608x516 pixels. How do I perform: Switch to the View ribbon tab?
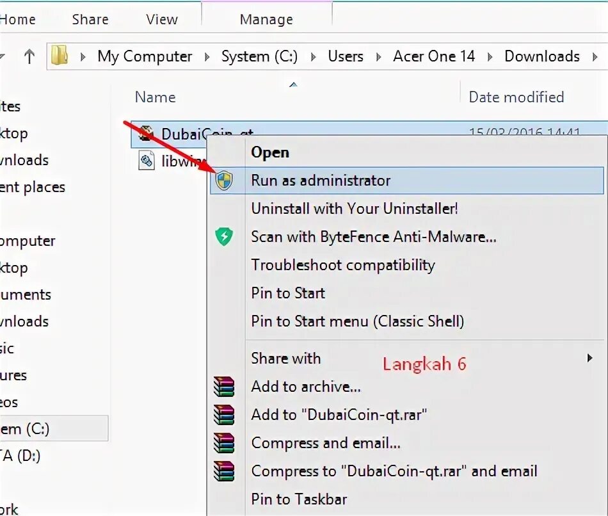[x=162, y=19]
